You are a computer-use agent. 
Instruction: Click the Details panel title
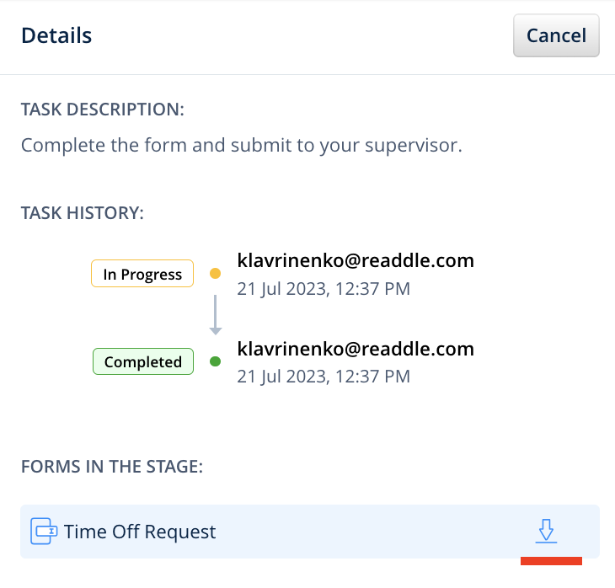point(56,35)
